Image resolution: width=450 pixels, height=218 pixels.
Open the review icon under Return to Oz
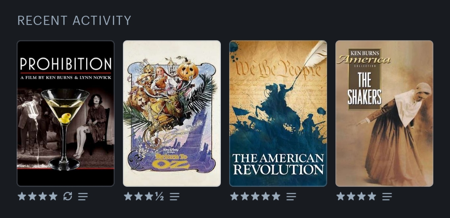[x=175, y=196]
